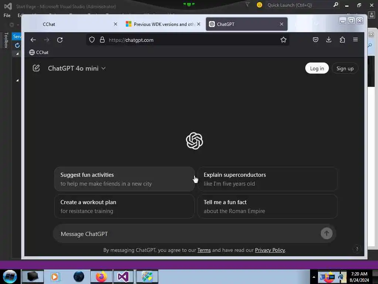378x284 pixels.
Task: Open the Terms link
Action: [204, 250]
